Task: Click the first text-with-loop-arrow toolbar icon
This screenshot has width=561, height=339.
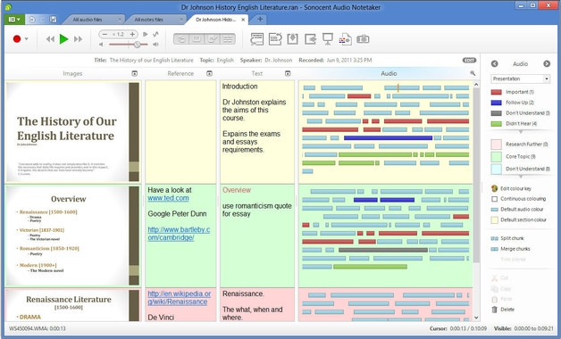Action: coord(257,39)
